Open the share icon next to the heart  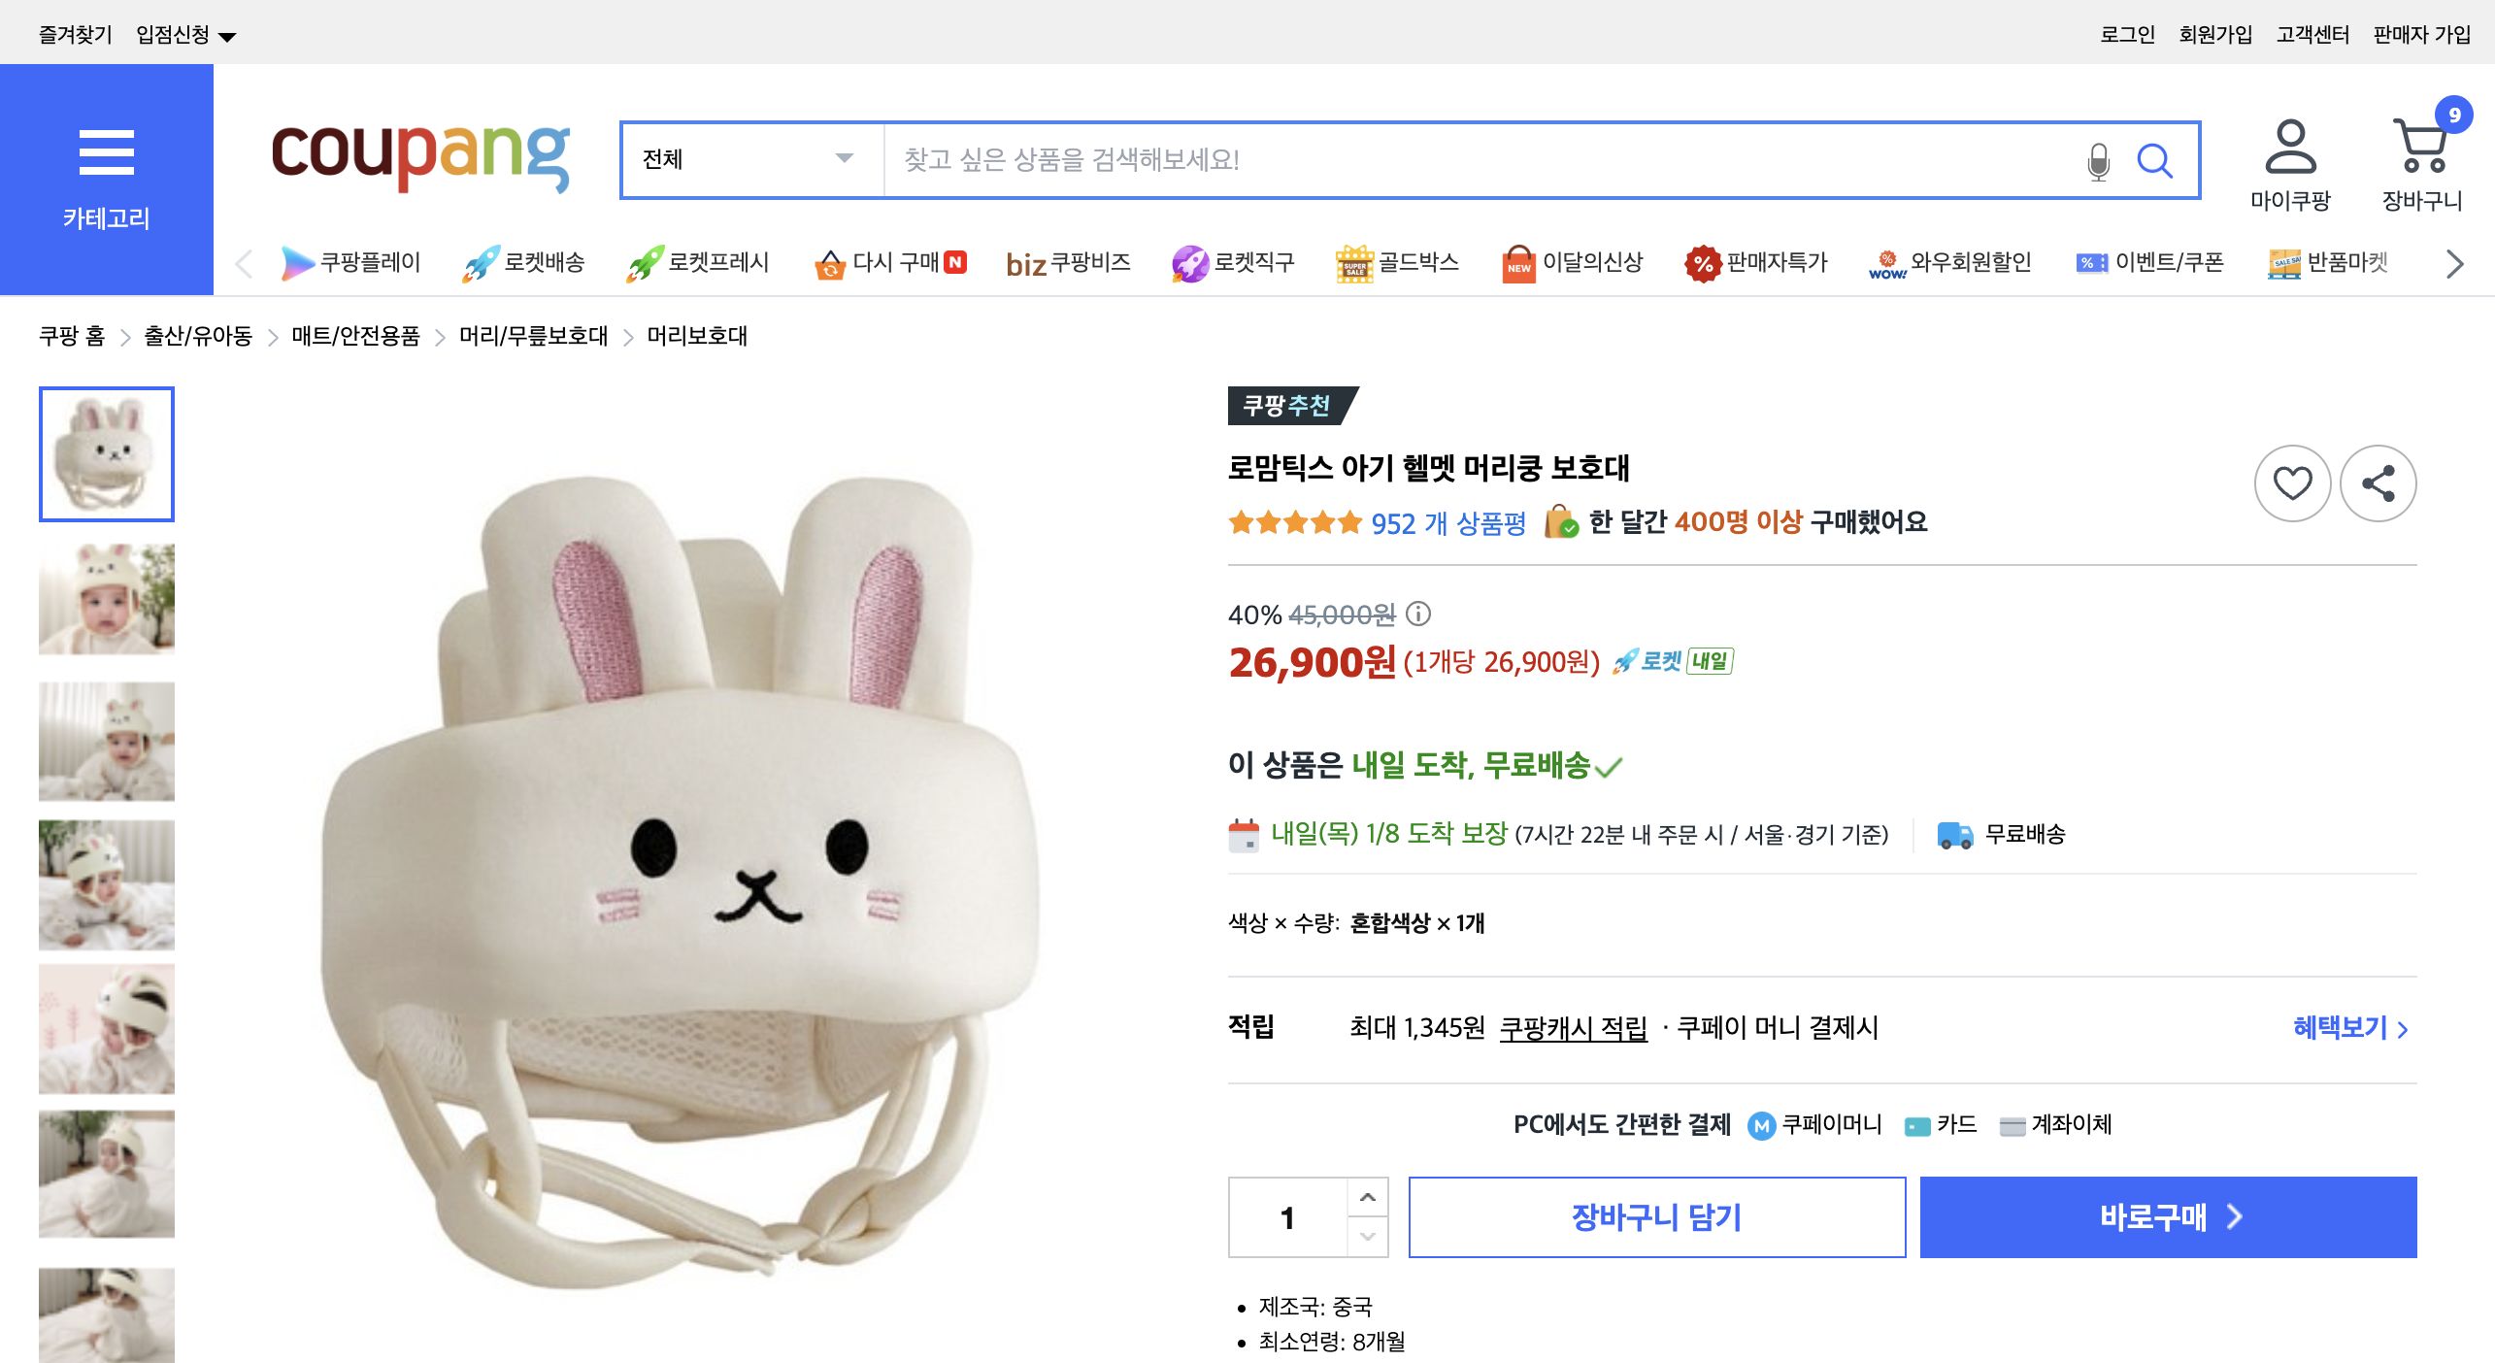(2379, 482)
